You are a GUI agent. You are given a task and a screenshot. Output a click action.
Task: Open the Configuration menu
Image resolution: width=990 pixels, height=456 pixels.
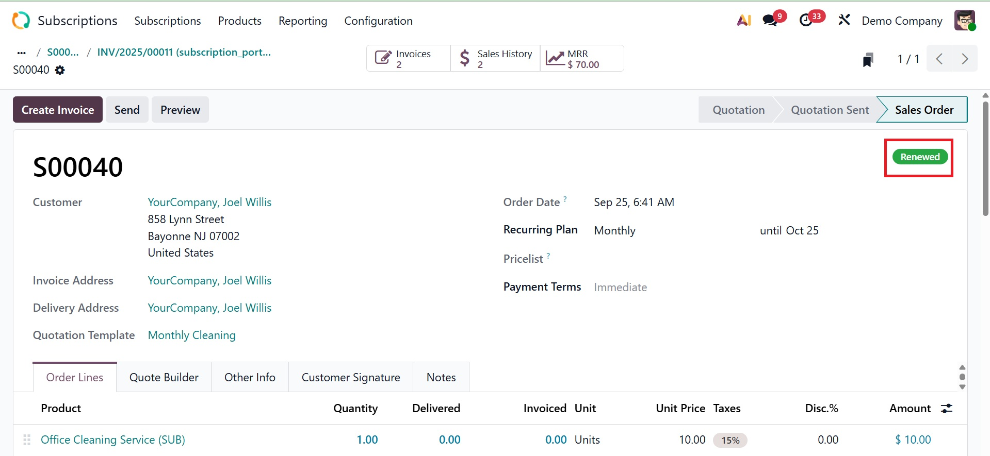[378, 21]
